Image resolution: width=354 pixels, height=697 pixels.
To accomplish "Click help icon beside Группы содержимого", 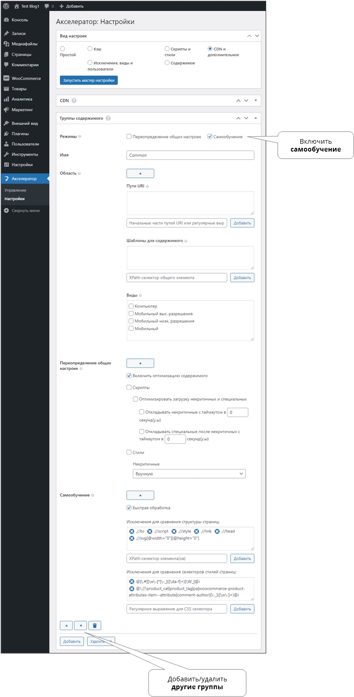I will point(108,118).
